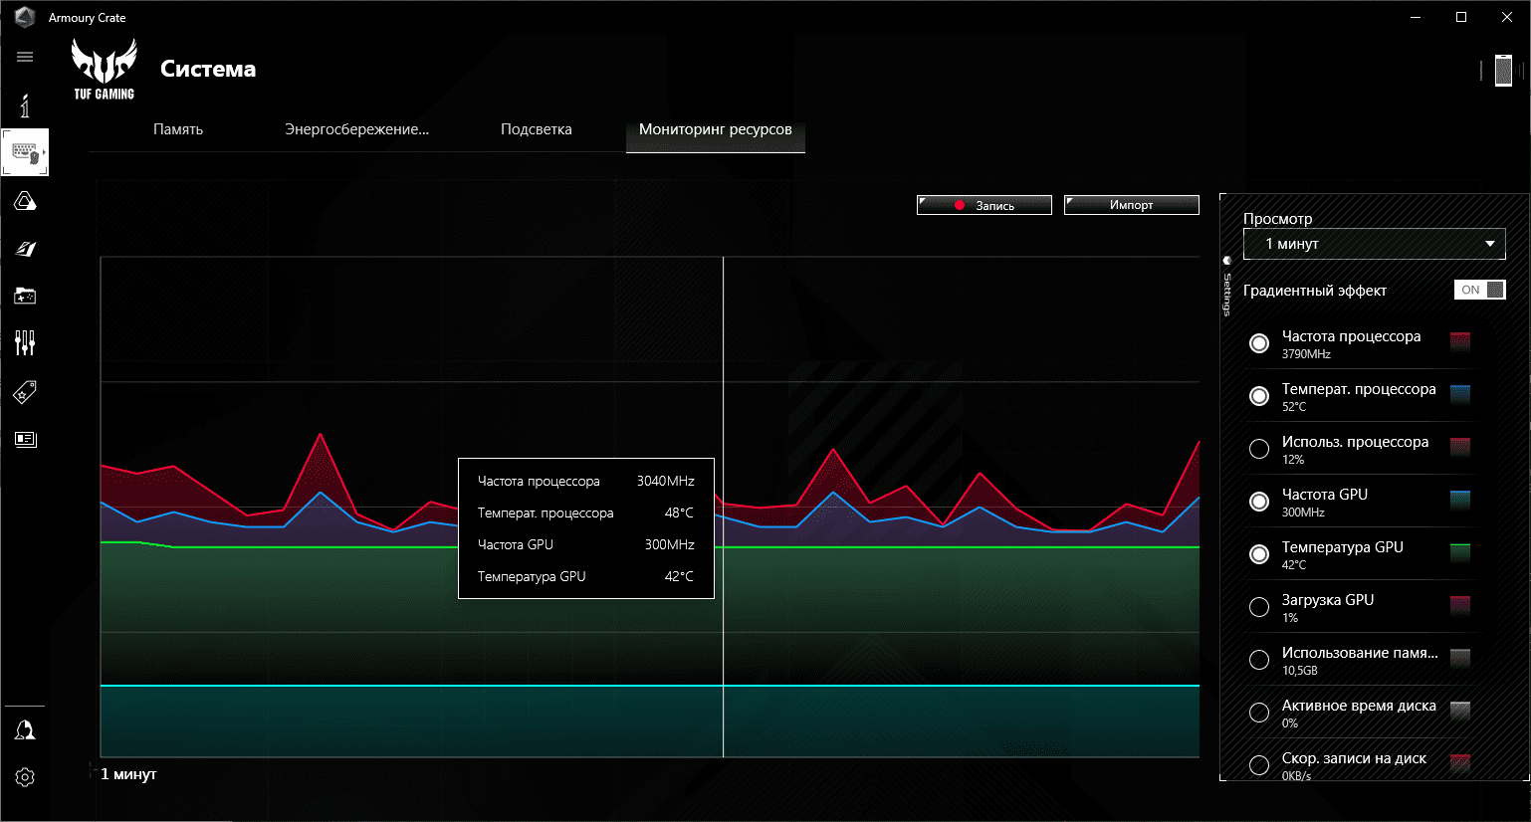The width and height of the screenshot is (1531, 822).
Task: Open Scenario Profiles sliders icon
Action: (25, 343)
